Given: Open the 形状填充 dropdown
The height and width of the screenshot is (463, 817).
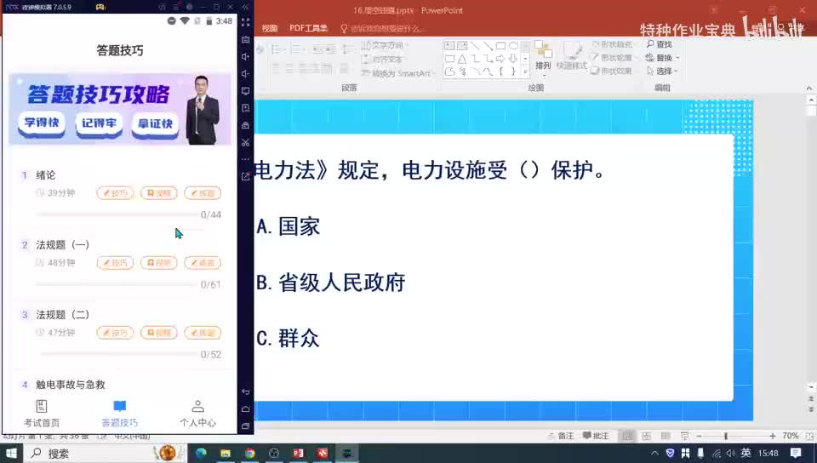Looking at the screenshot, I should [614, 45].
